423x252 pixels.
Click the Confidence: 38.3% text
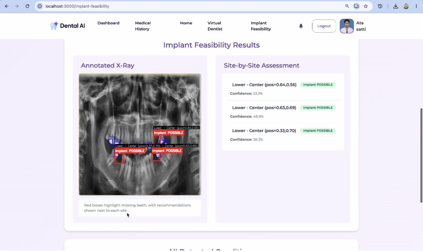point(247,139)
